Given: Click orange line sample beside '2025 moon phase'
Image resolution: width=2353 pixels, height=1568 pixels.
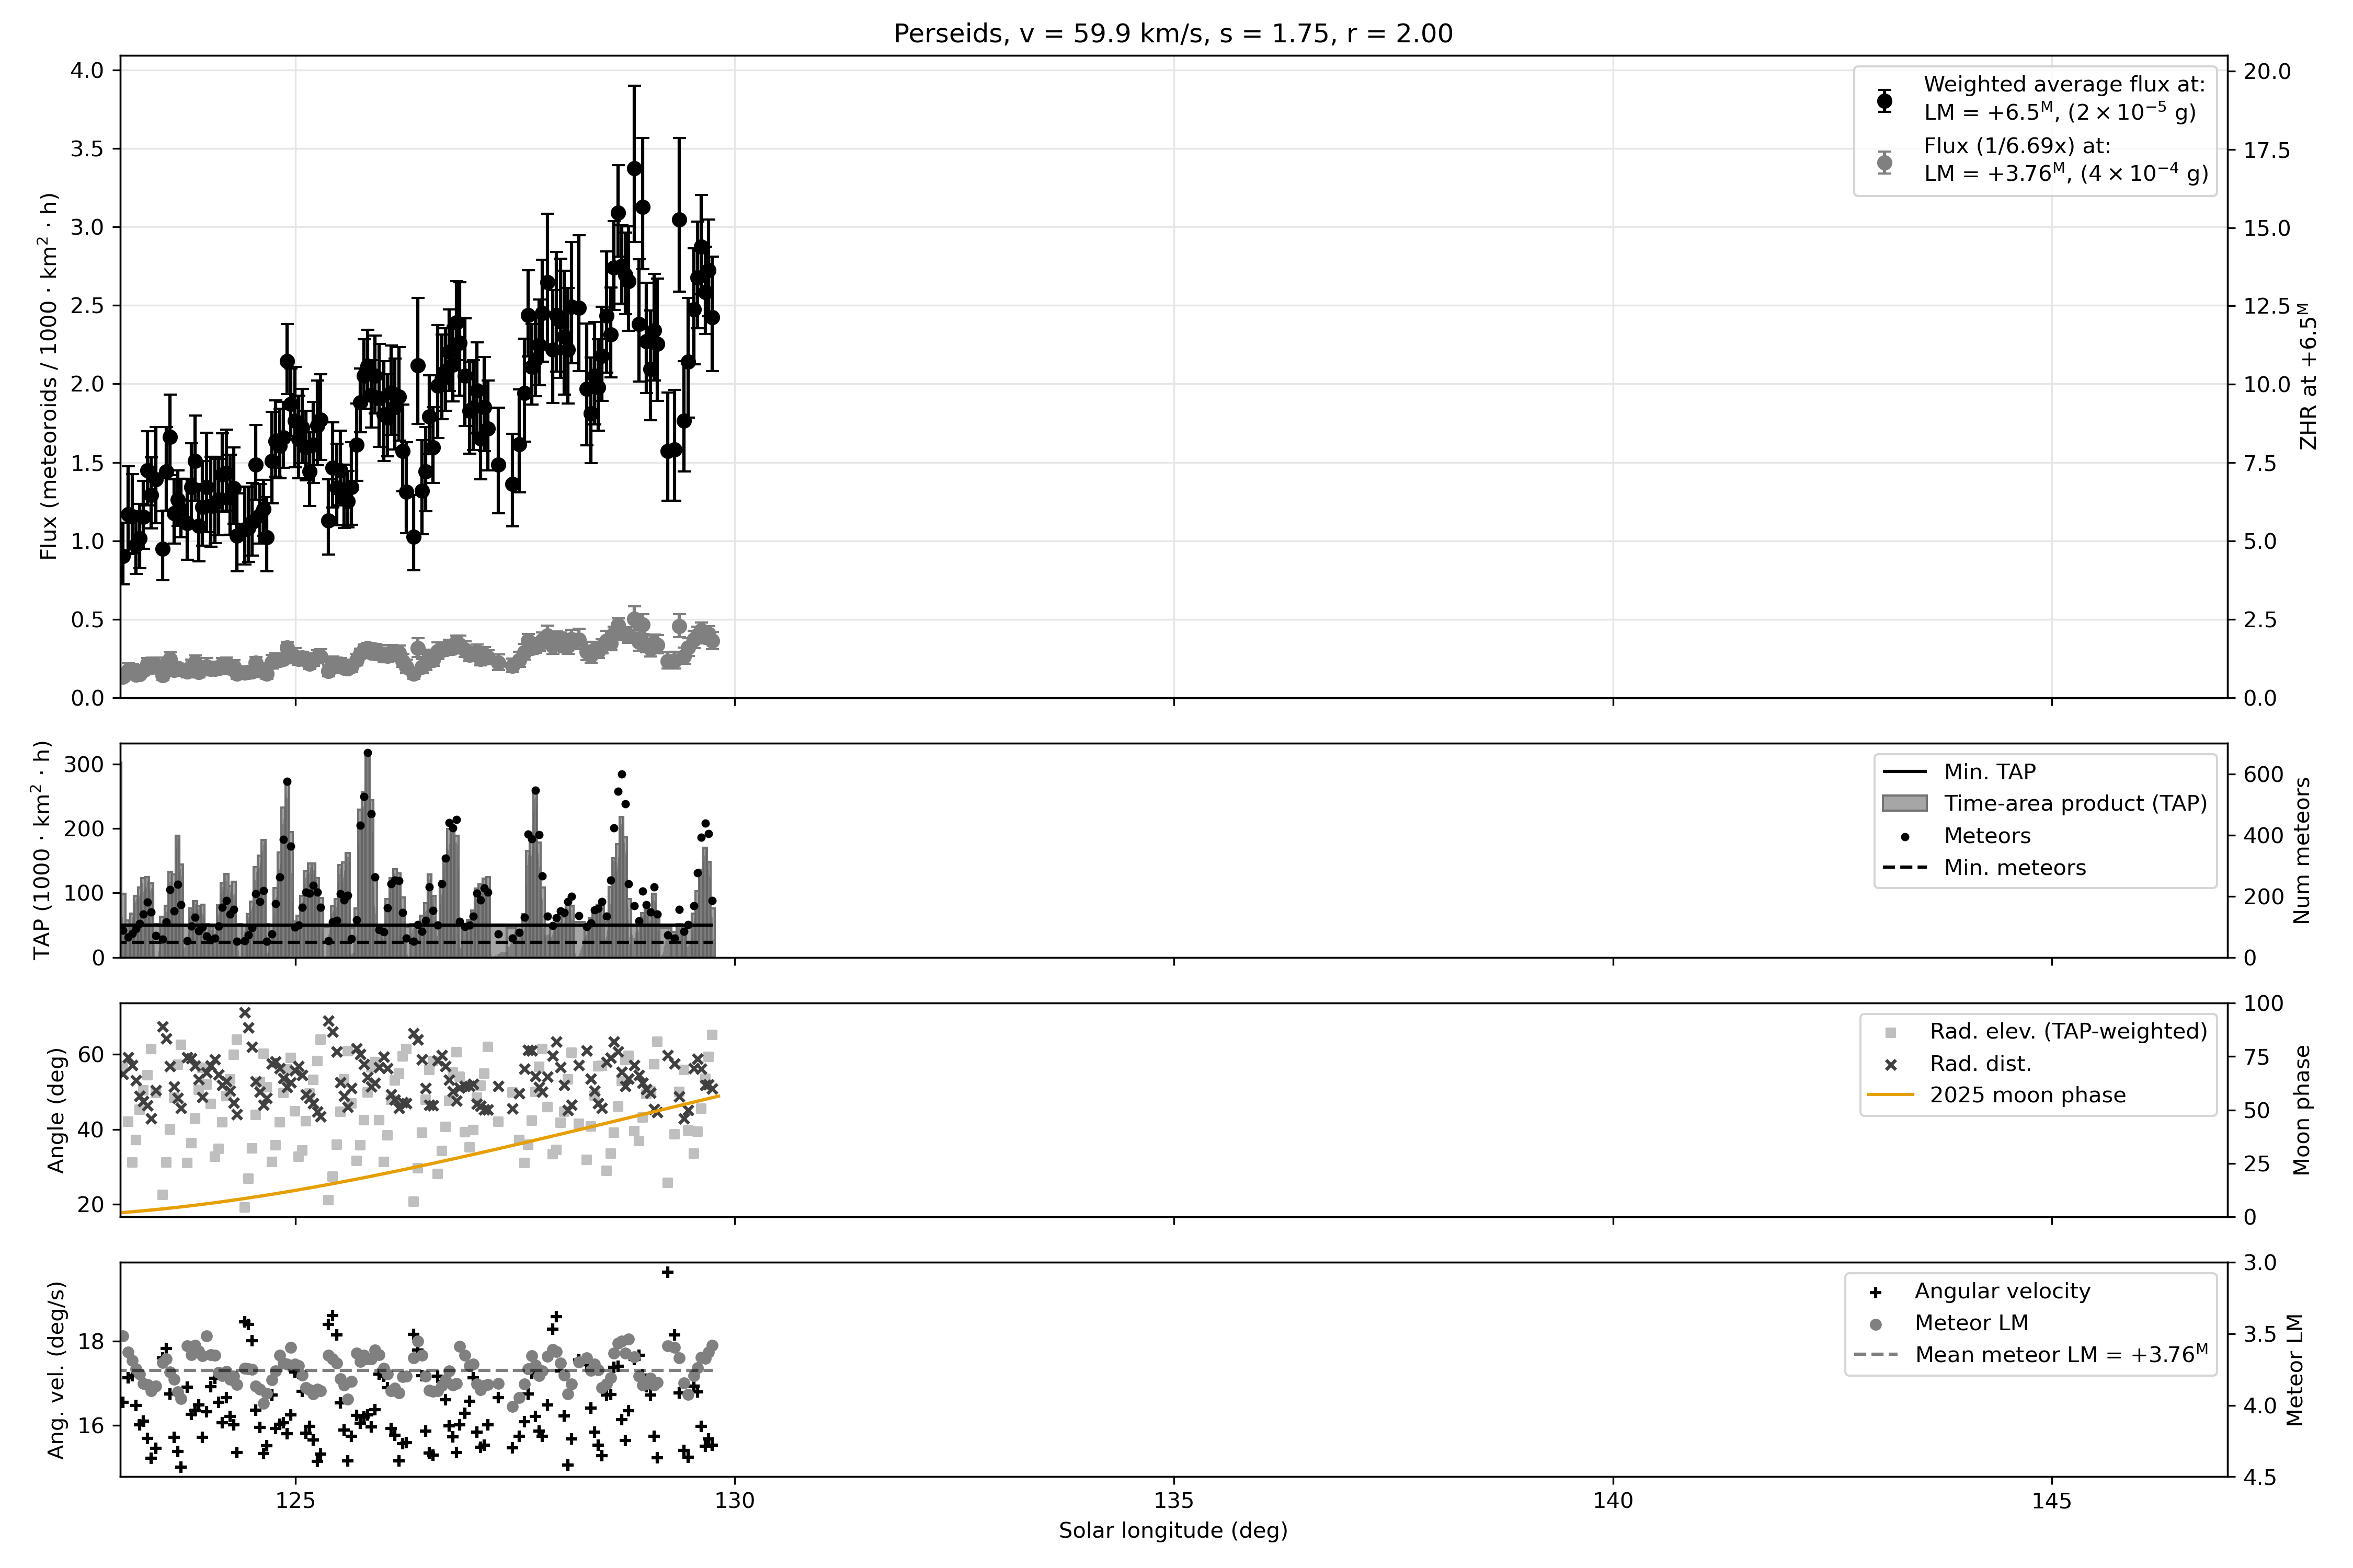Looking at the screenshot, I should coord(1891,1096).
